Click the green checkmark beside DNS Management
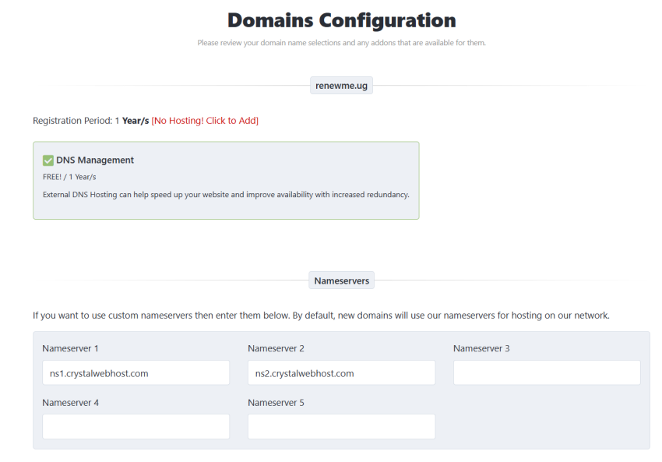Viewport: 662px width, 462px height. [x=48, y=160]
